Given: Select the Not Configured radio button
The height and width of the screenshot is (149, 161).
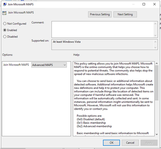Looking at the screenshot, I should coord(5,23).
